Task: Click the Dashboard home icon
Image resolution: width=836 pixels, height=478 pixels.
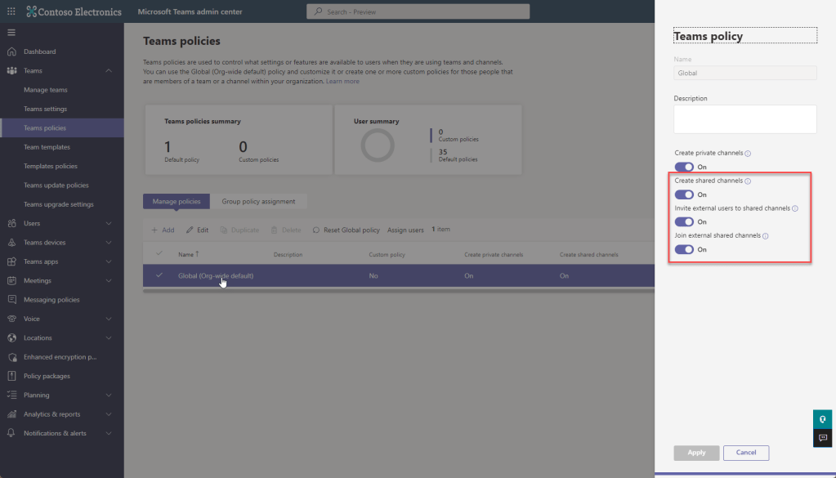Action: (11, 51)
